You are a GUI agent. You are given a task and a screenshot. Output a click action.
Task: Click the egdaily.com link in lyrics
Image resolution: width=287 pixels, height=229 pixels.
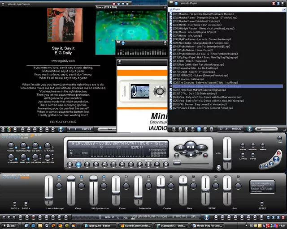[63, 60]
